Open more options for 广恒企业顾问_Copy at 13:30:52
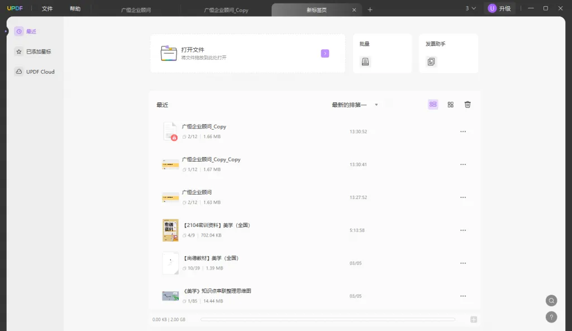Image resolution: width=572 pixels, height=331 pixels. tap(463, 131)
